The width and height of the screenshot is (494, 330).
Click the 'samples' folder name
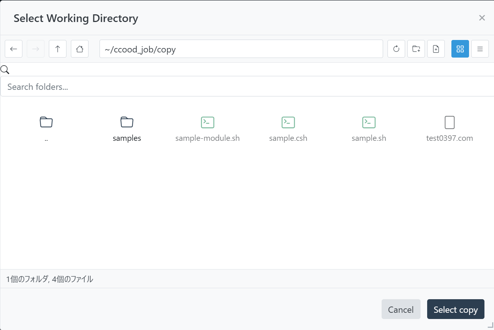(x=127, y=138)
